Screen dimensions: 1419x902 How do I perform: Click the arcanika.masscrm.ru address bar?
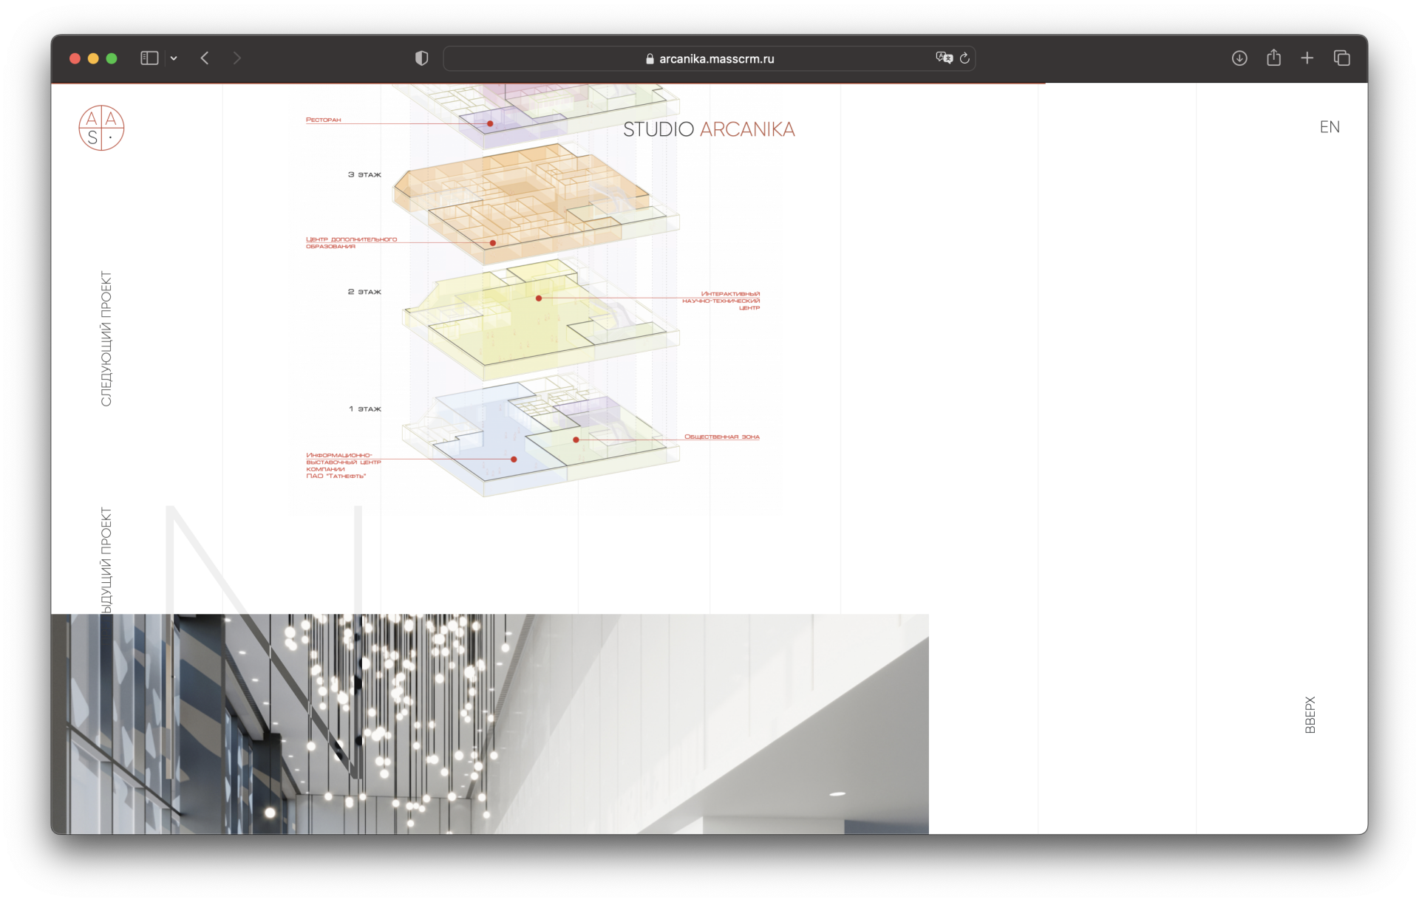709,58
